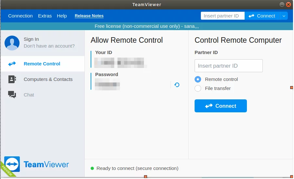Viewport: 294px width, 179px height.
Task: Click the user avatar icon
Action: (12, 43)
